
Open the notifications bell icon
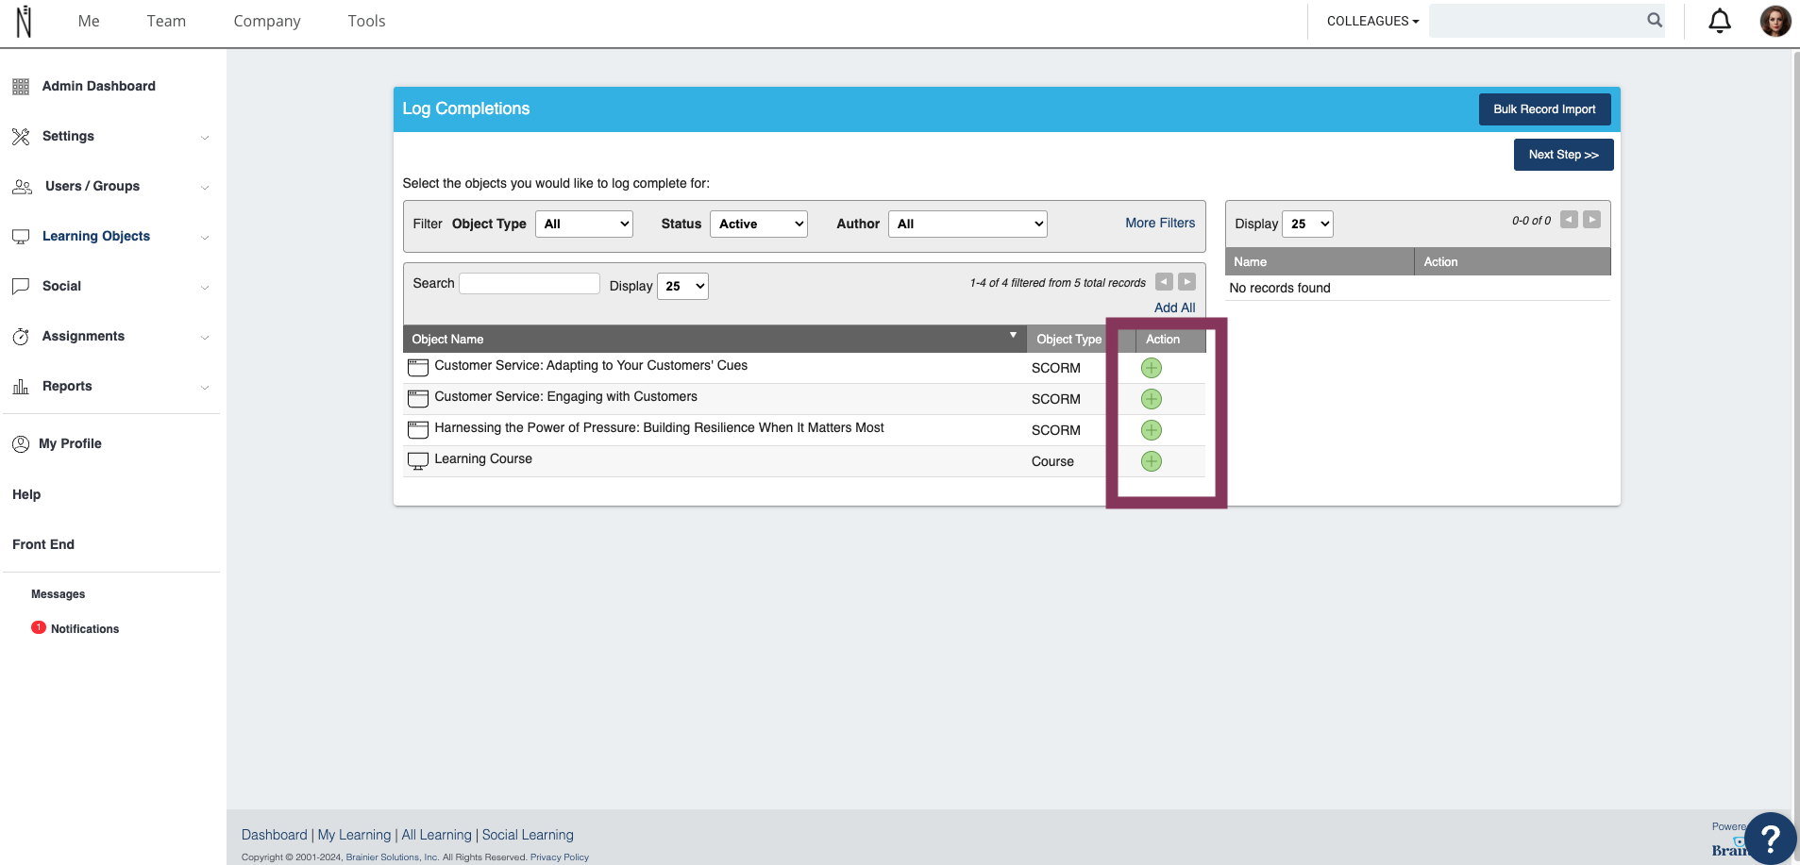1720,21
